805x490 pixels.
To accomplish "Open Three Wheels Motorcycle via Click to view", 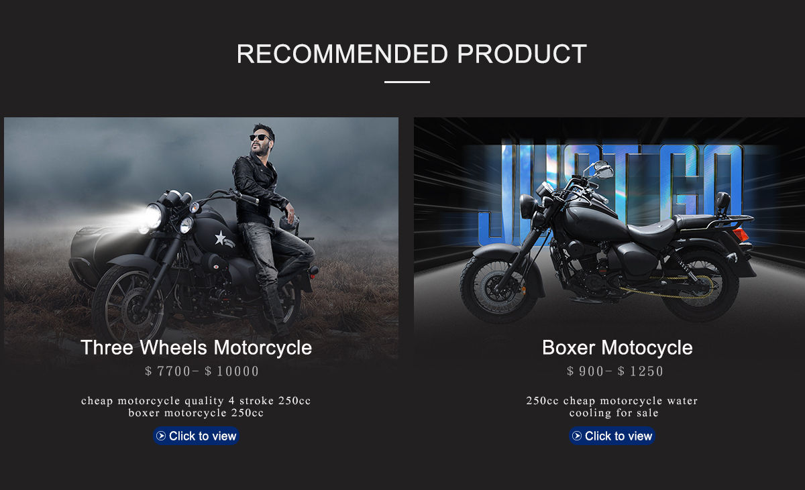I will coord(196,436).
